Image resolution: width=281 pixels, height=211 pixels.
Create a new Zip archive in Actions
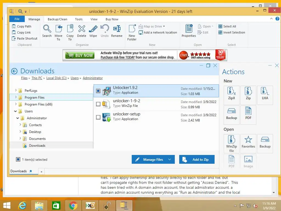click(248, 95)
